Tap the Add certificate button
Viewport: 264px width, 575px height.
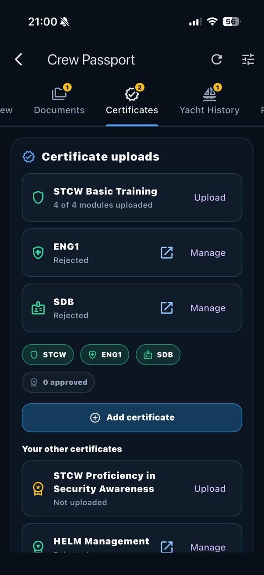point(132,418)
